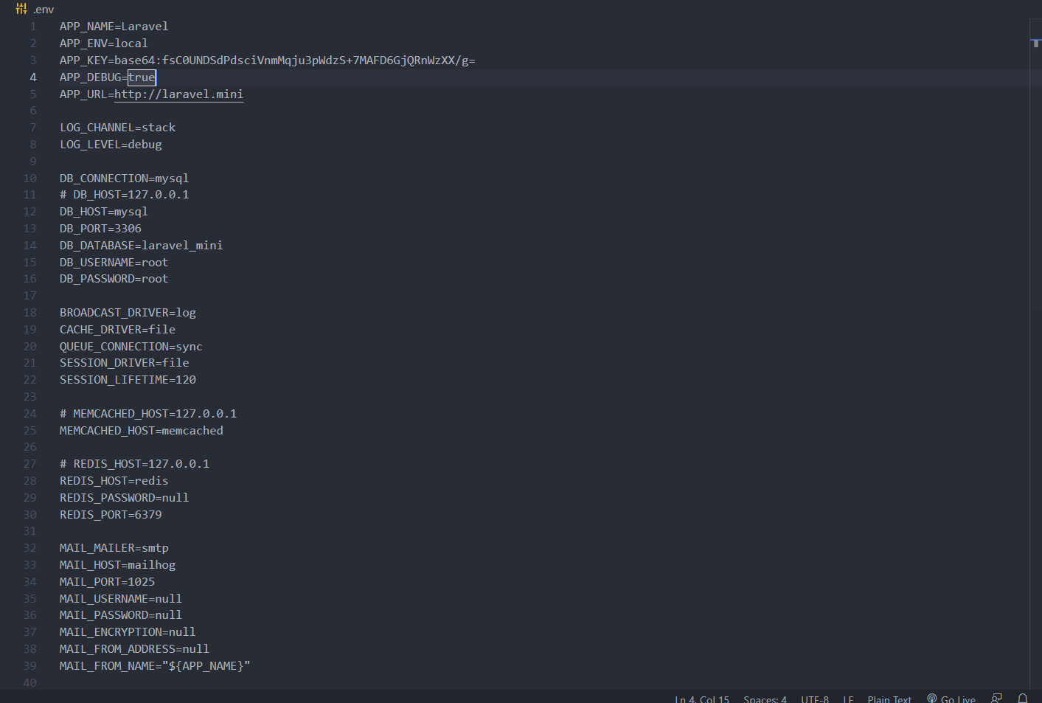The width and height of the screenshot is (1042, 703).
Task: Click MAIL_HOST=mailhog line
Action: click(117, 565)
